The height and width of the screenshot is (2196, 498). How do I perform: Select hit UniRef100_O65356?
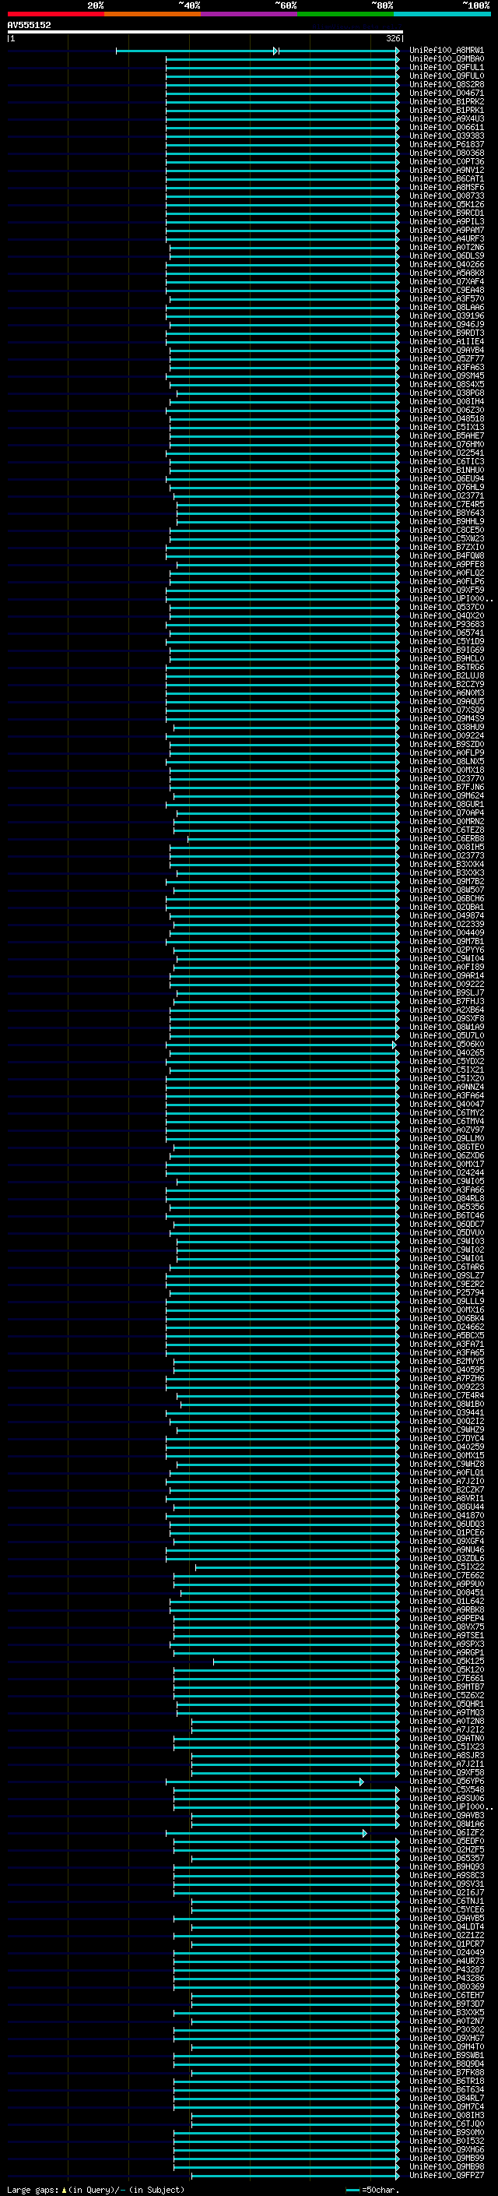[447, 1207]
